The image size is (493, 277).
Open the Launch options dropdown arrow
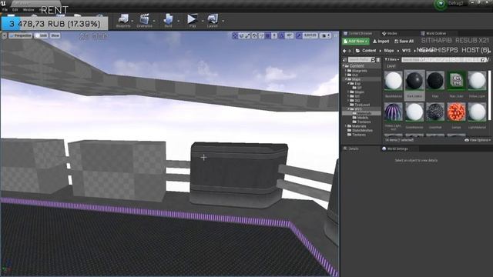pyautogui.click(x=223, y=21)
